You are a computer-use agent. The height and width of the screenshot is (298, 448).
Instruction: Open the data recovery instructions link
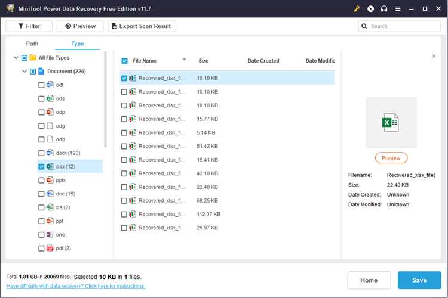click(x=76, y=286)
